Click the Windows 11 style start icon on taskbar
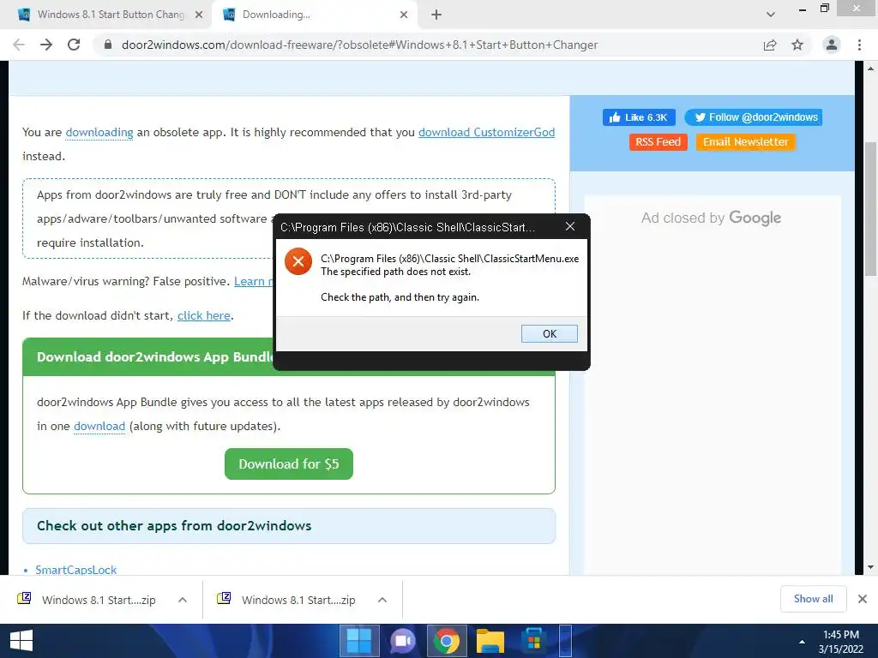This screenshot has width=878, height=658. pos(359,641)
